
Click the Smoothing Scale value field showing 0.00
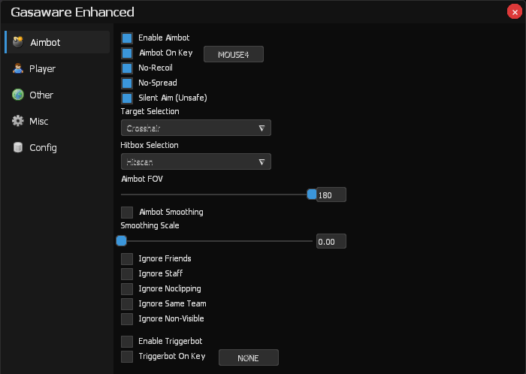pos(331,242)
